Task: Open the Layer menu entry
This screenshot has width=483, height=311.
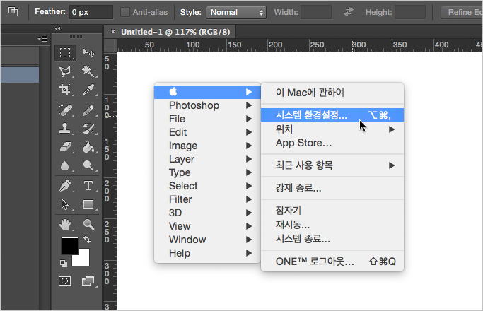Action: point(207,159)
